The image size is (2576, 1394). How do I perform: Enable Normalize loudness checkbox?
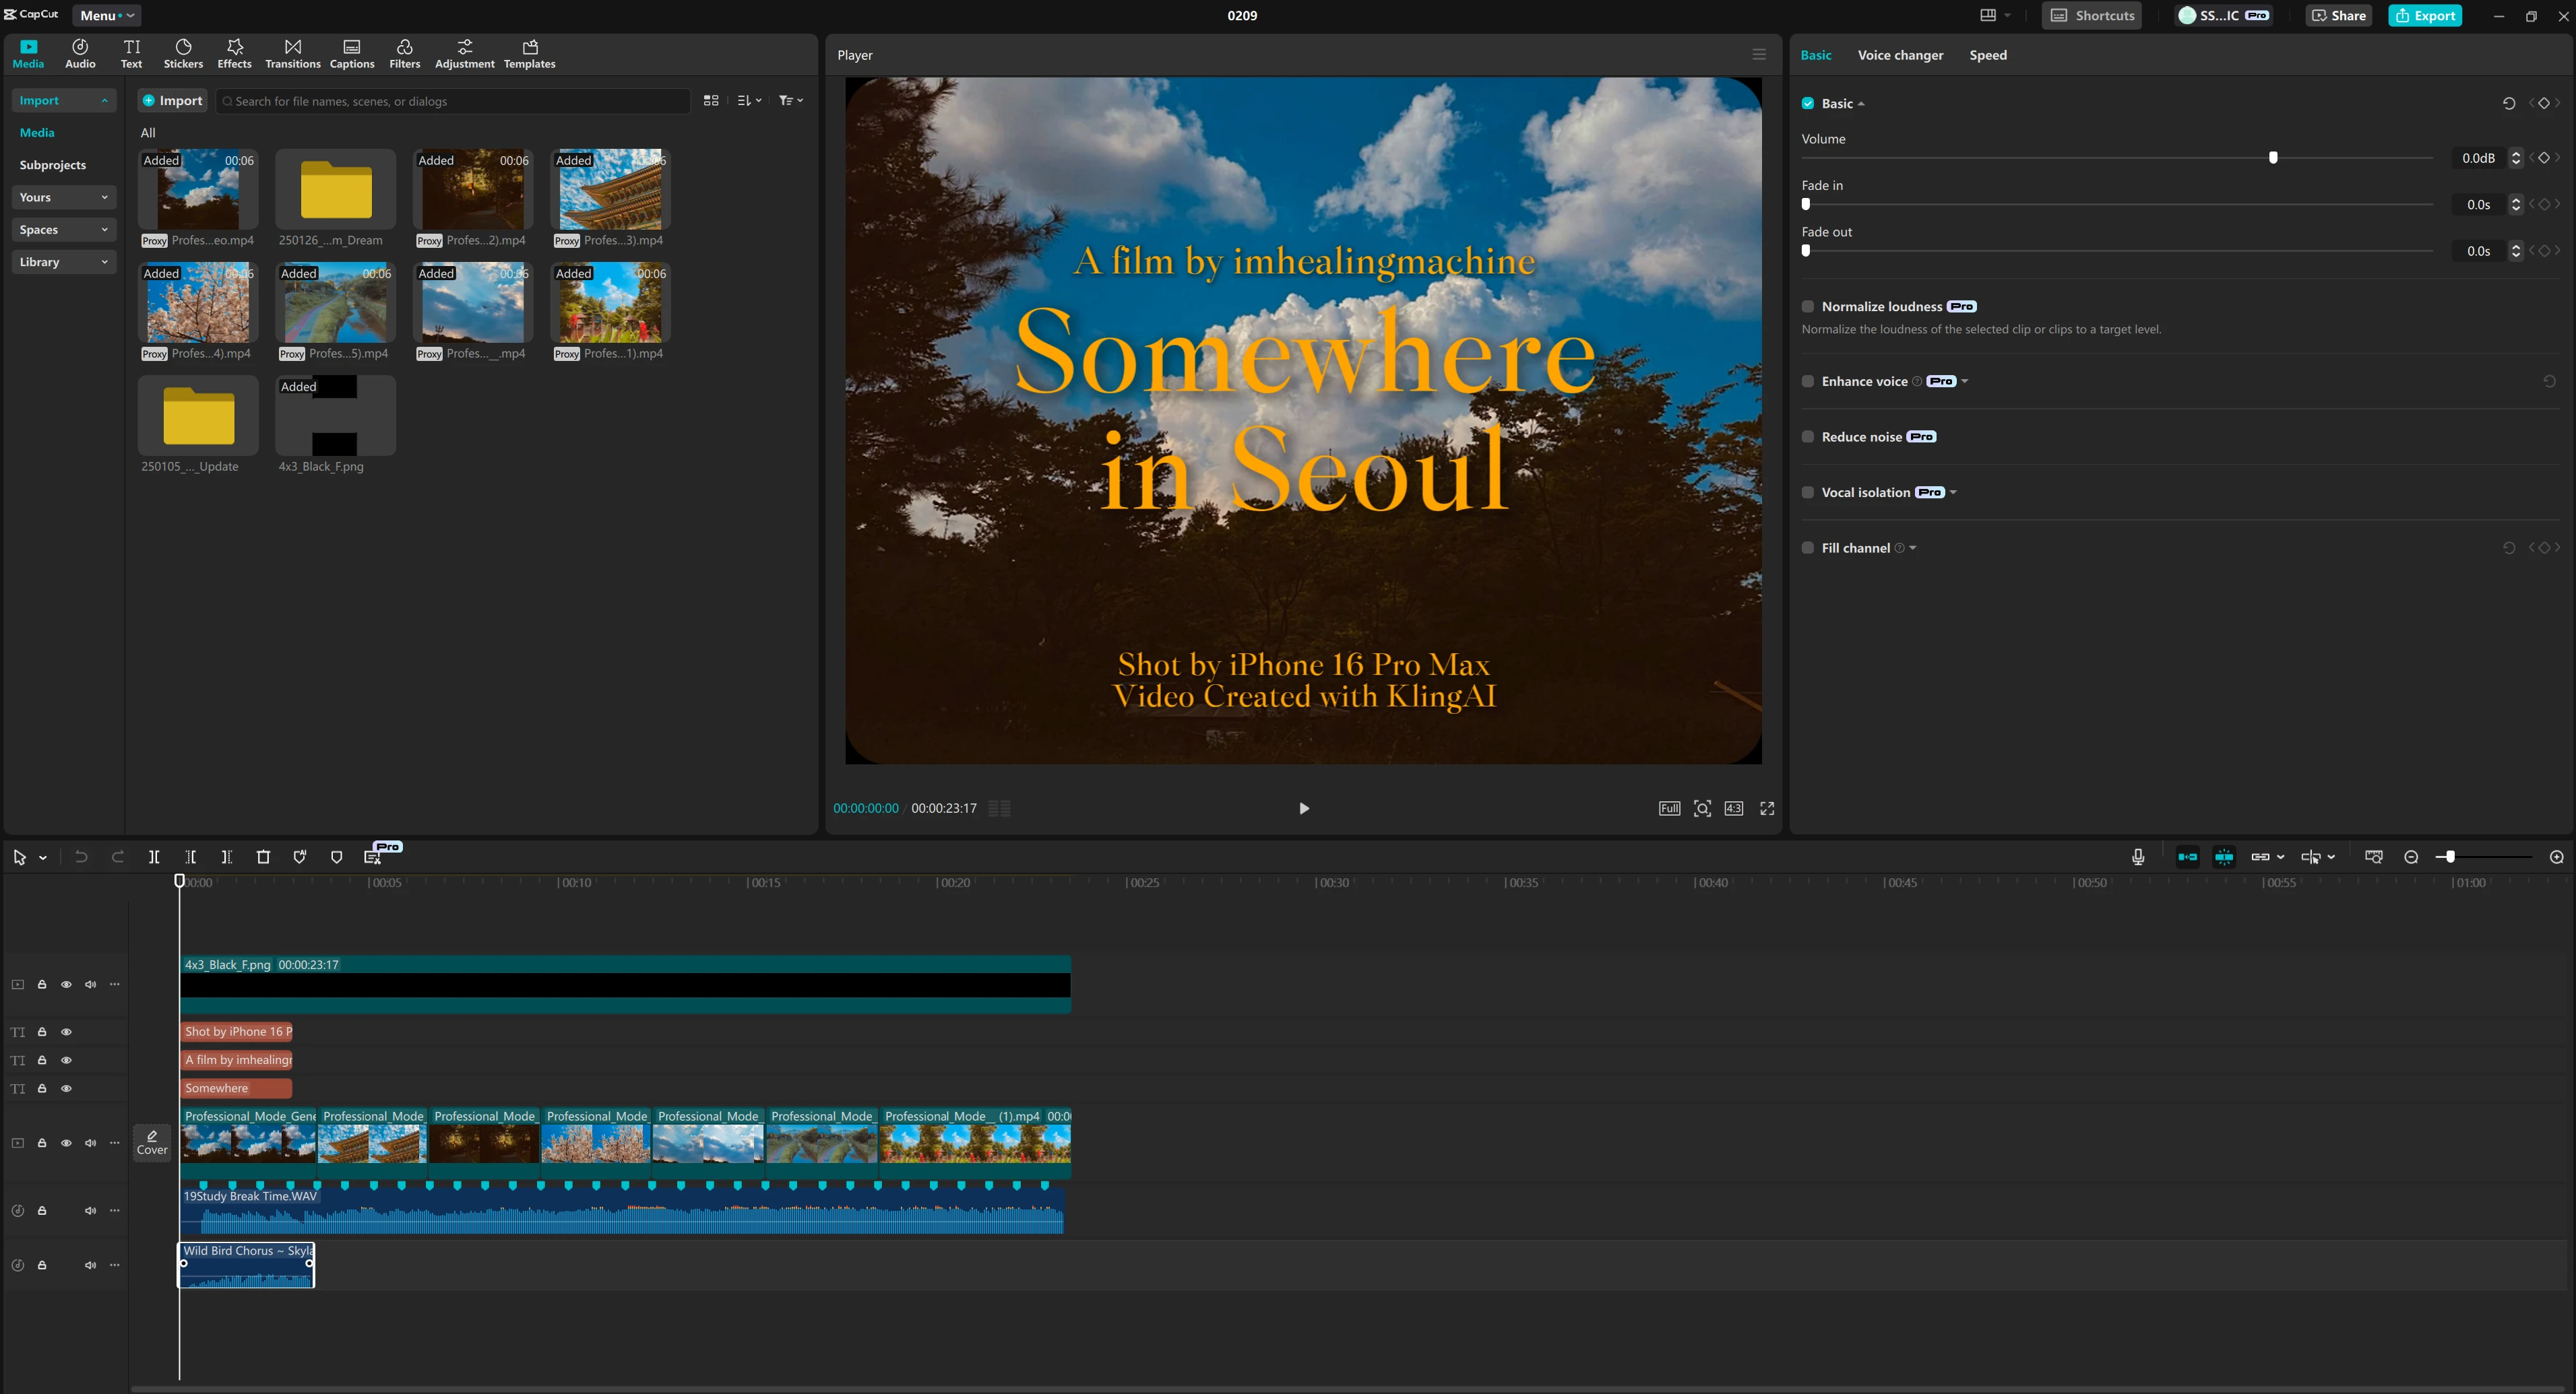tap(1808, 307)
